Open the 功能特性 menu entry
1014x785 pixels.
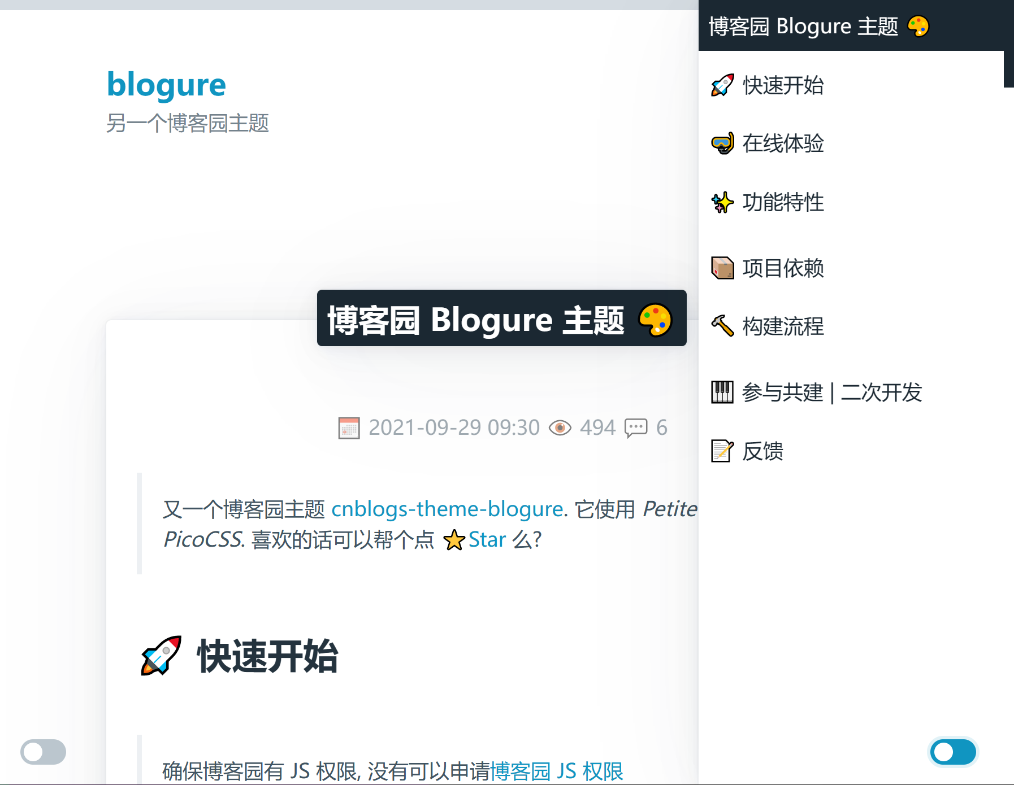783,202
